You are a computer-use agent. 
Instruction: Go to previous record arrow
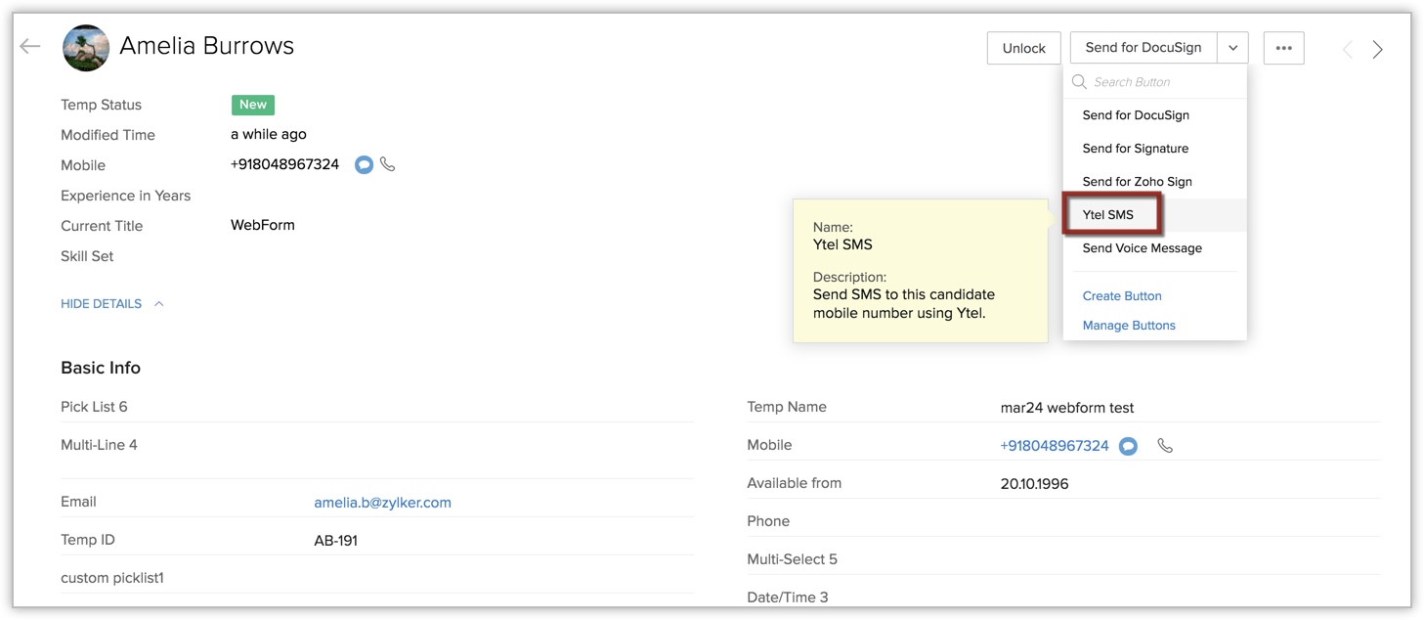[x=1347, y=49]
